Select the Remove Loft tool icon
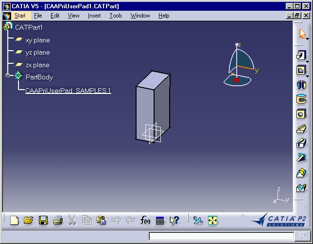This screenshot has width=313, height=244. point(301,188)
